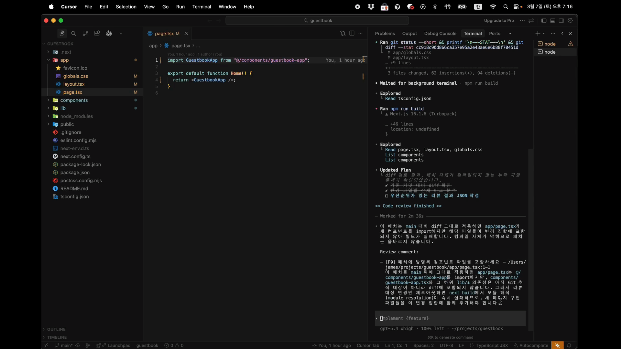Click the notifications bell in status bar
Viewport: 621px width, 349px height.
click(569, 345)
